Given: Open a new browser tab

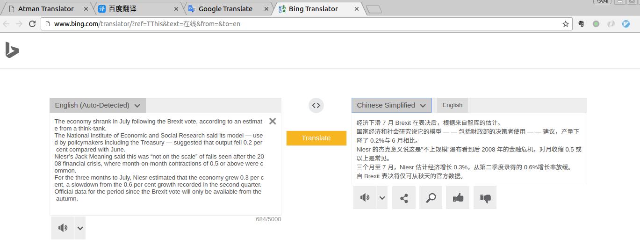Looking at the screenshot, I should [374, 9].
